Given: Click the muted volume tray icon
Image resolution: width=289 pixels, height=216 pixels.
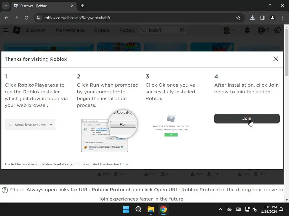Looking at the screenshot, I should click(255, 209).
